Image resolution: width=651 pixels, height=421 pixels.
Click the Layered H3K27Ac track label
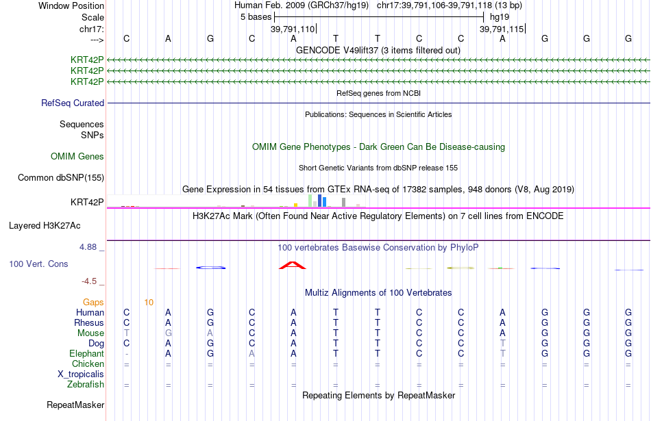coord(45,226)
